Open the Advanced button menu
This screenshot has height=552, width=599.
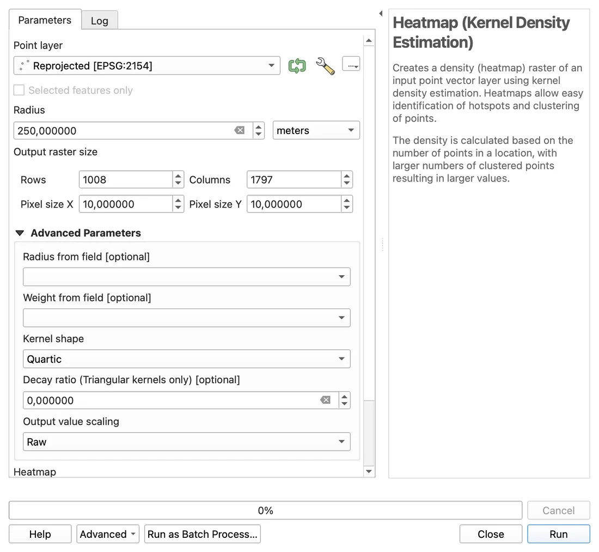pyautogui.click(x=108, y=534)
